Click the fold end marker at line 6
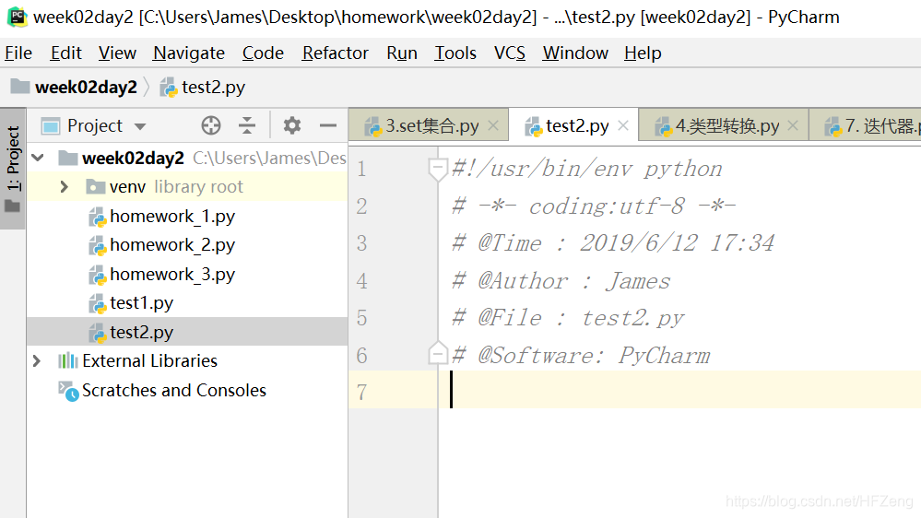 point(437,352)
